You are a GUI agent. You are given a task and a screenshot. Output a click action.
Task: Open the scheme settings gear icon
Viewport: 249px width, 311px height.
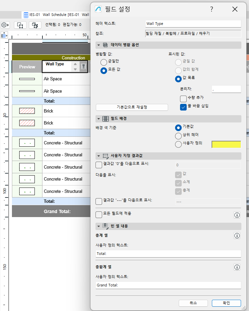[x=5, y=25]
